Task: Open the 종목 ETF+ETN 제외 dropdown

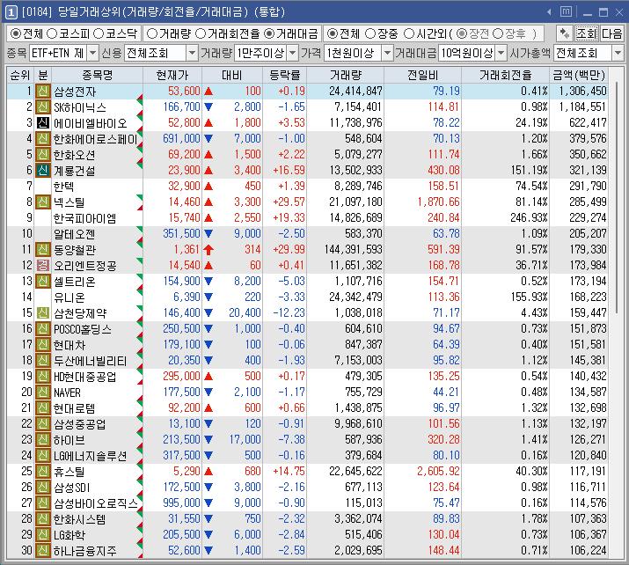Action: (x=92, y=53)
